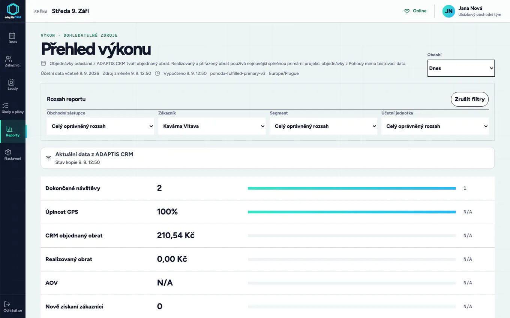Click the wifi icon in Aktuální data banner
Screen dimensions: 510x318
click(x=48, y=158)
